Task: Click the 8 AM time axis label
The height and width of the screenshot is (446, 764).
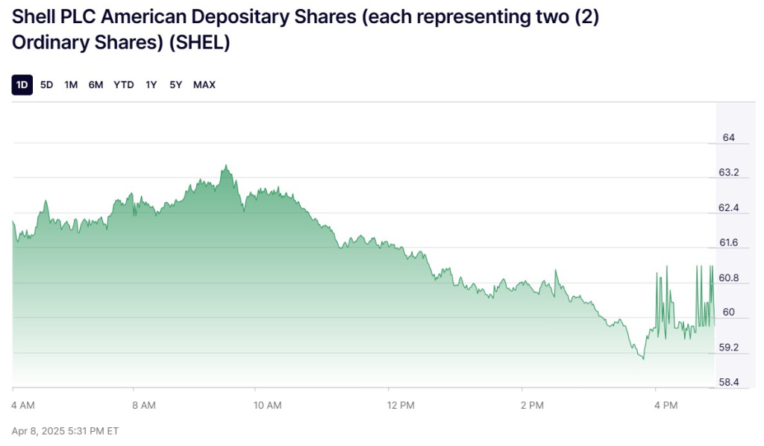Action: point(143,405)
